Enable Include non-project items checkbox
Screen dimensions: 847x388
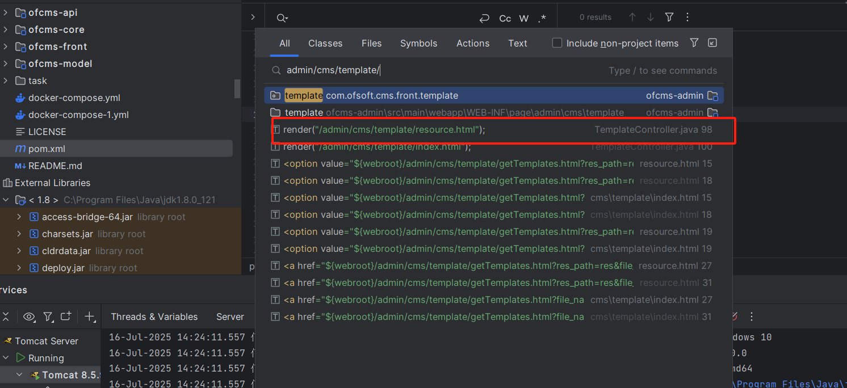click(557, 43)
